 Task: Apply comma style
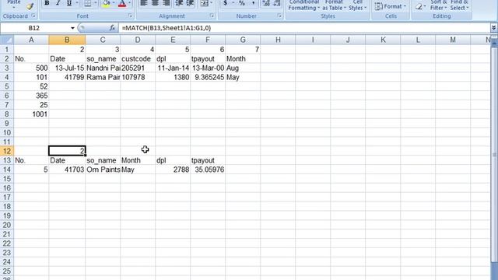[x=253, y=3]
